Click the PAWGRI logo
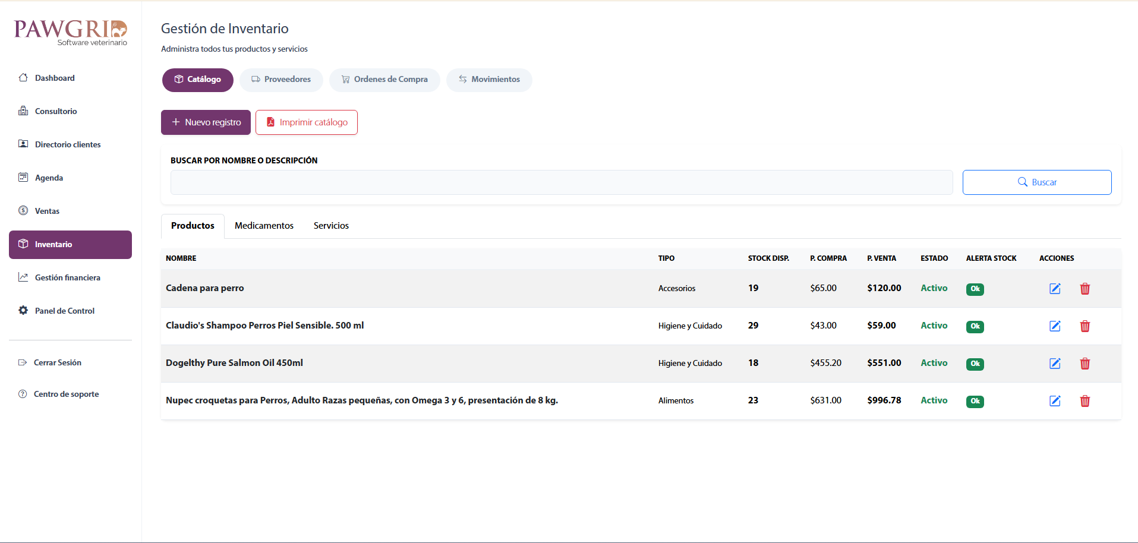 point(70,32)
